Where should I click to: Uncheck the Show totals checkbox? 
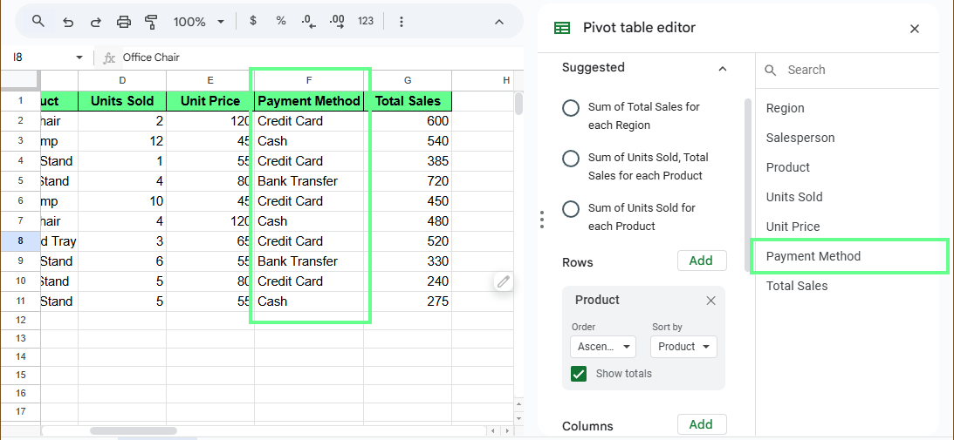click(578, 374)
